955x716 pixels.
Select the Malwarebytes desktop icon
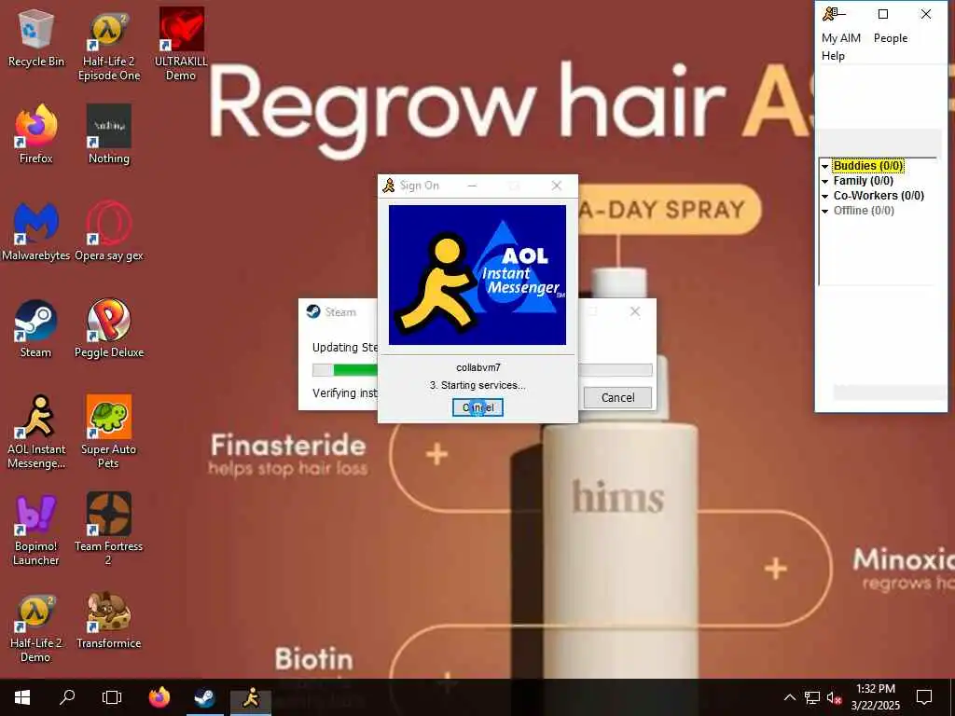point(36,232)
